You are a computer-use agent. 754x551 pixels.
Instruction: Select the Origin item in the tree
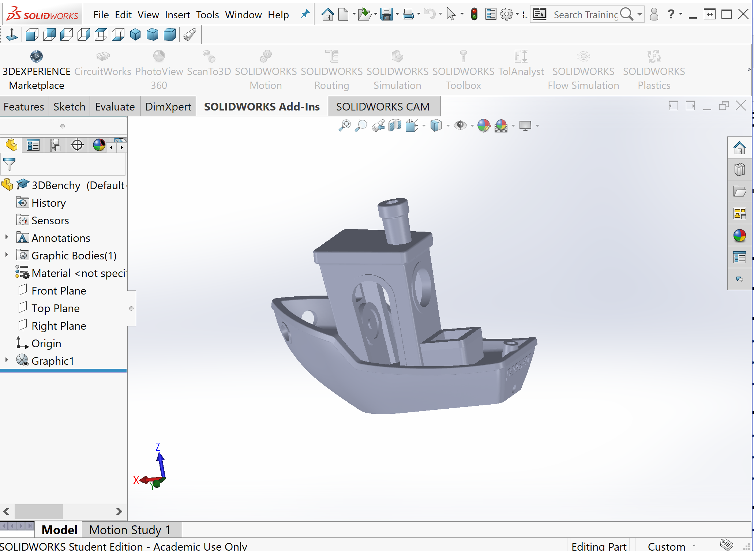click(x=46, y=343)
